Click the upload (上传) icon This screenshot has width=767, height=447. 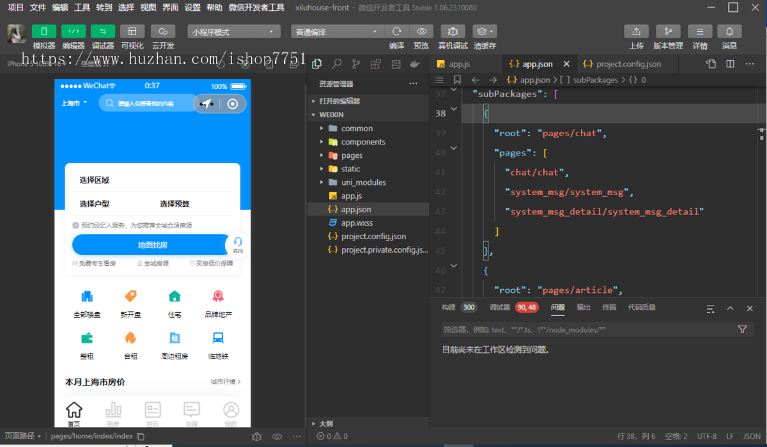tap(636, 31)
